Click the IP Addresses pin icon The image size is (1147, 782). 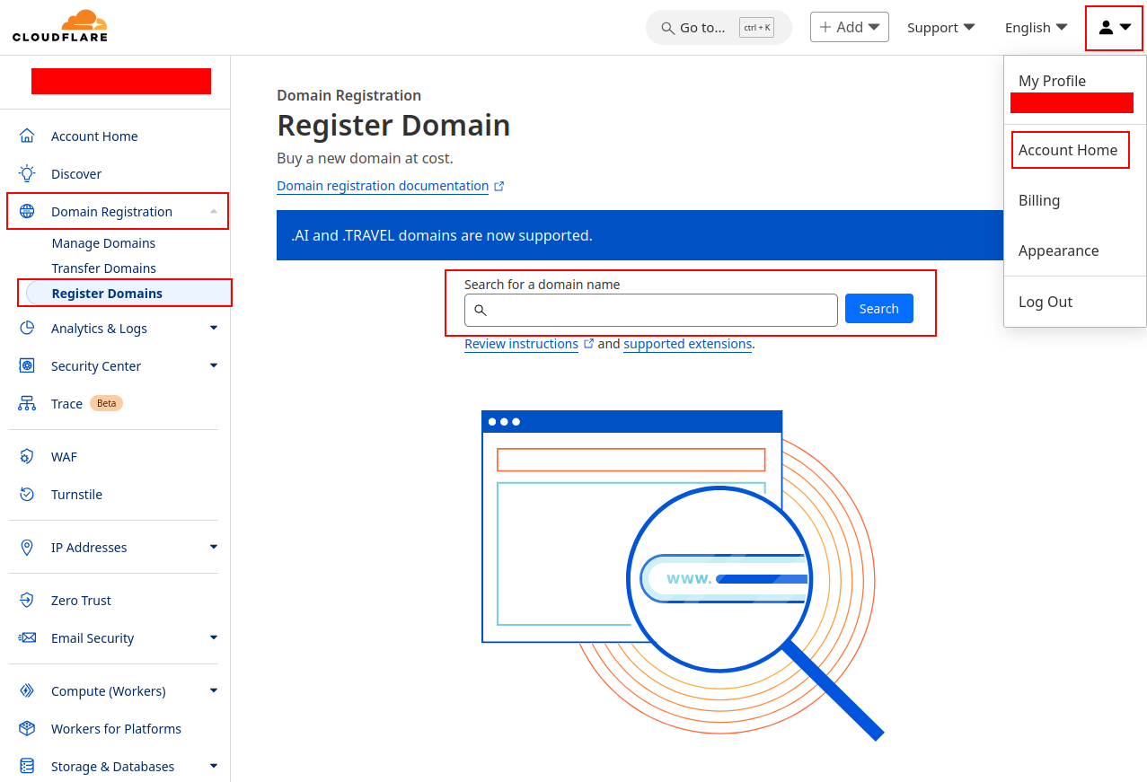[27, 548]
